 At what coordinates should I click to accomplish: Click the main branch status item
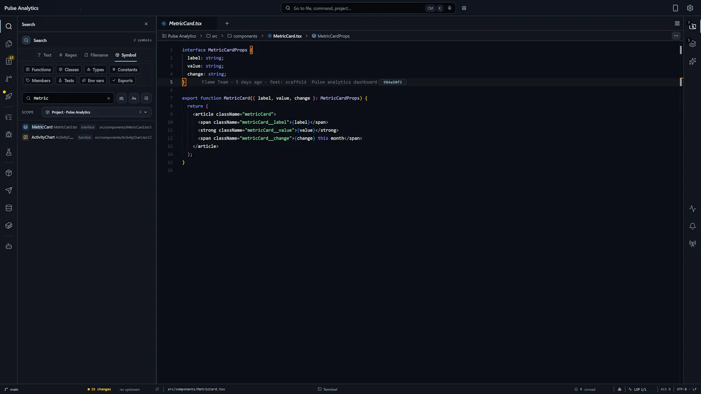tap(11, 389)
